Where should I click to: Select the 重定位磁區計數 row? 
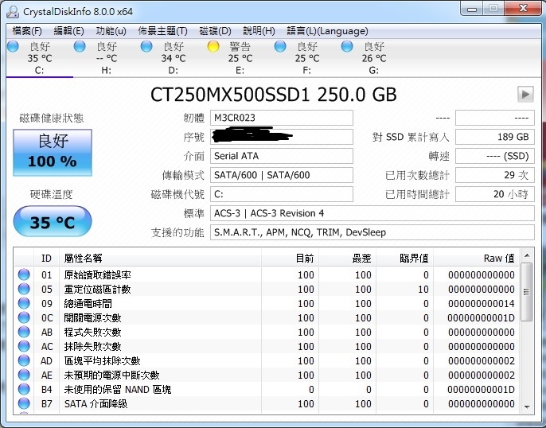tap(267, 289)
